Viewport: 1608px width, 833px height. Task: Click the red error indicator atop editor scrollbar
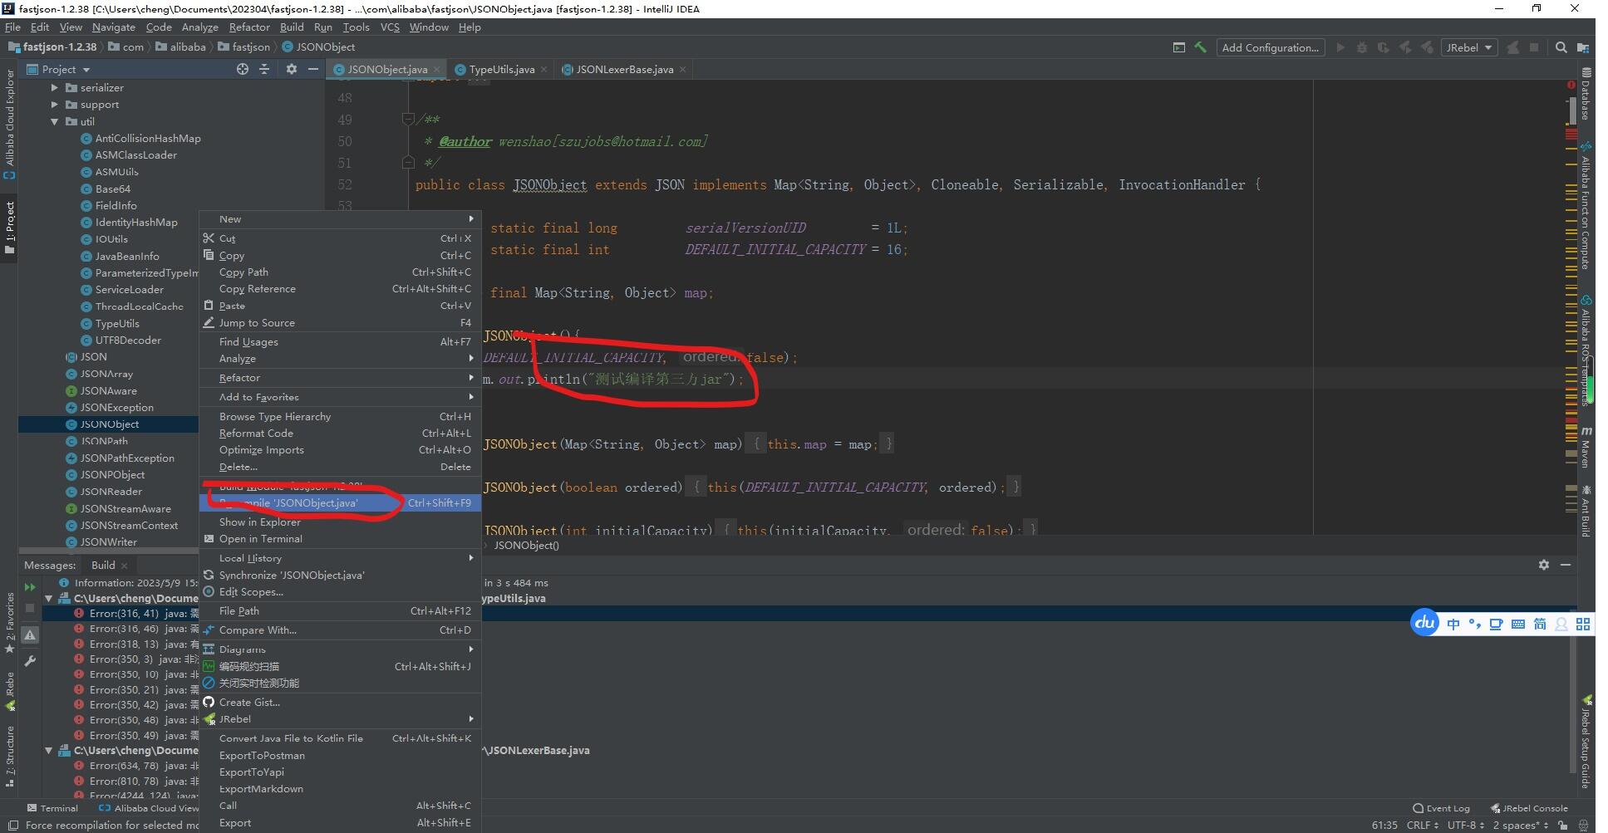(x=1571, y=85)
